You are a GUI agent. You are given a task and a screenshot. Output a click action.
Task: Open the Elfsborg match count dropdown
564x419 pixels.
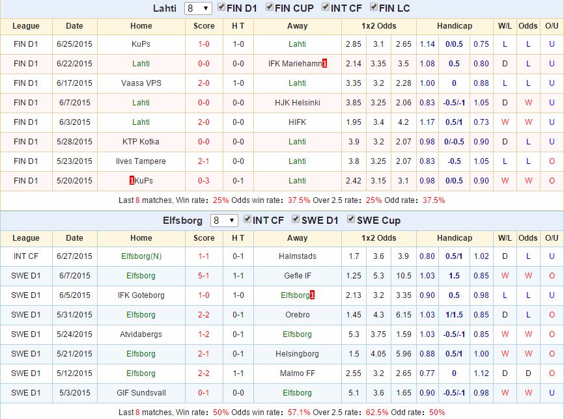[x=224, y=221]
